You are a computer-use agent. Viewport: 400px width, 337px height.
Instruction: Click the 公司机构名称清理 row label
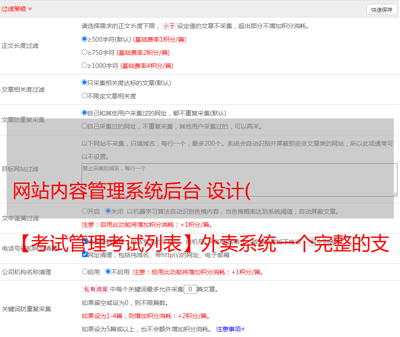coord(26,272)
